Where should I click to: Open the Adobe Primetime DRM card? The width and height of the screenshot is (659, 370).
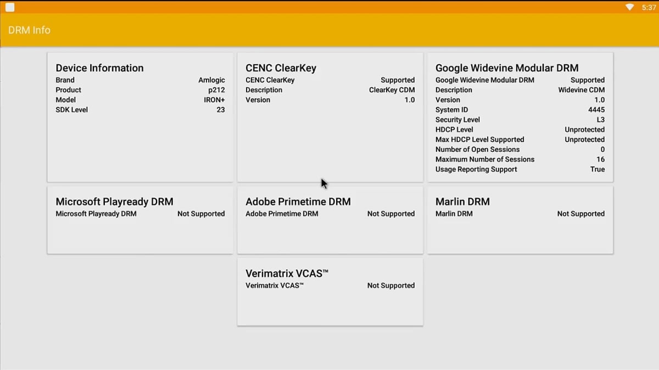tap(329, 219)
